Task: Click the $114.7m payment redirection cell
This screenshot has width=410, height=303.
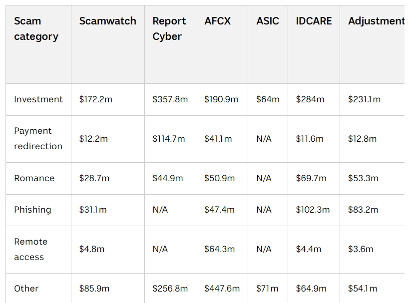Action: pos(168,139)
